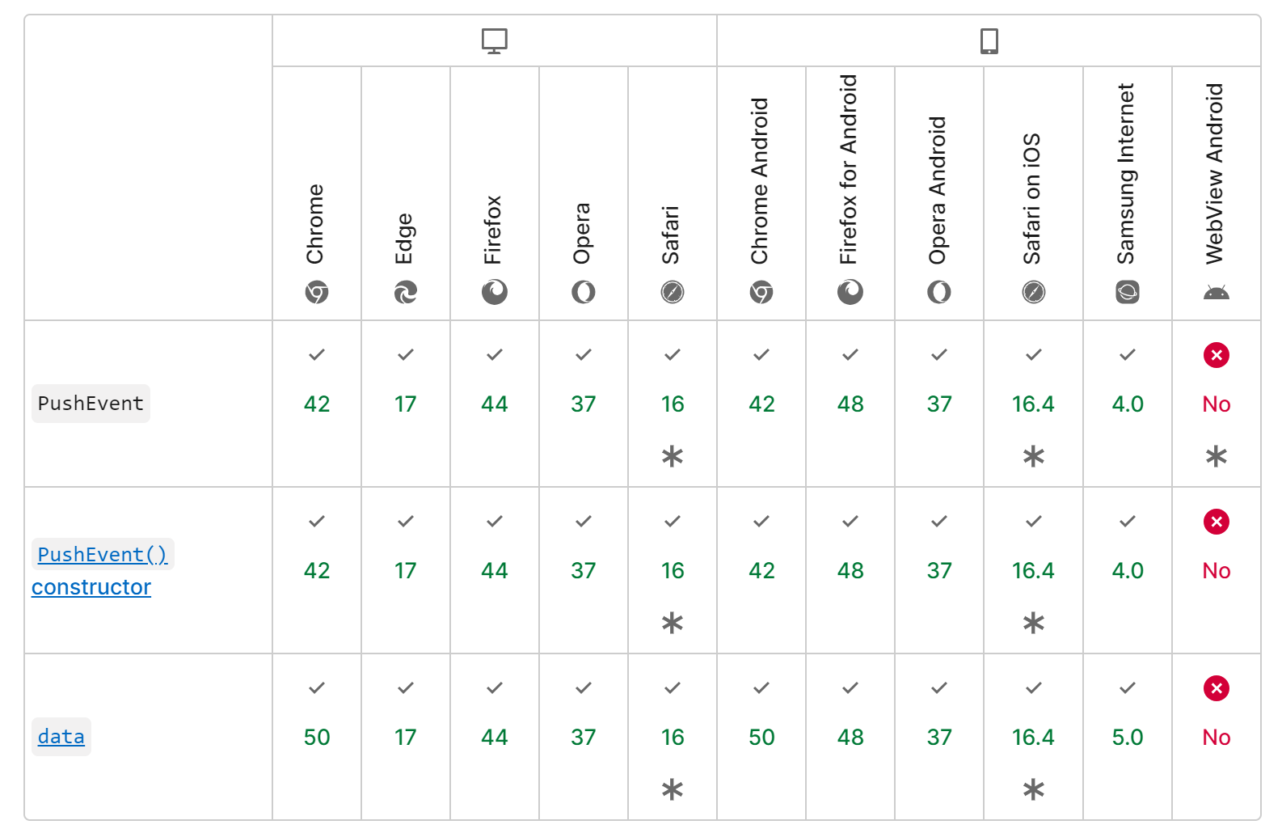Open the PushEvent() constructor link
The image size is (1282, 829).
[102, 555]
